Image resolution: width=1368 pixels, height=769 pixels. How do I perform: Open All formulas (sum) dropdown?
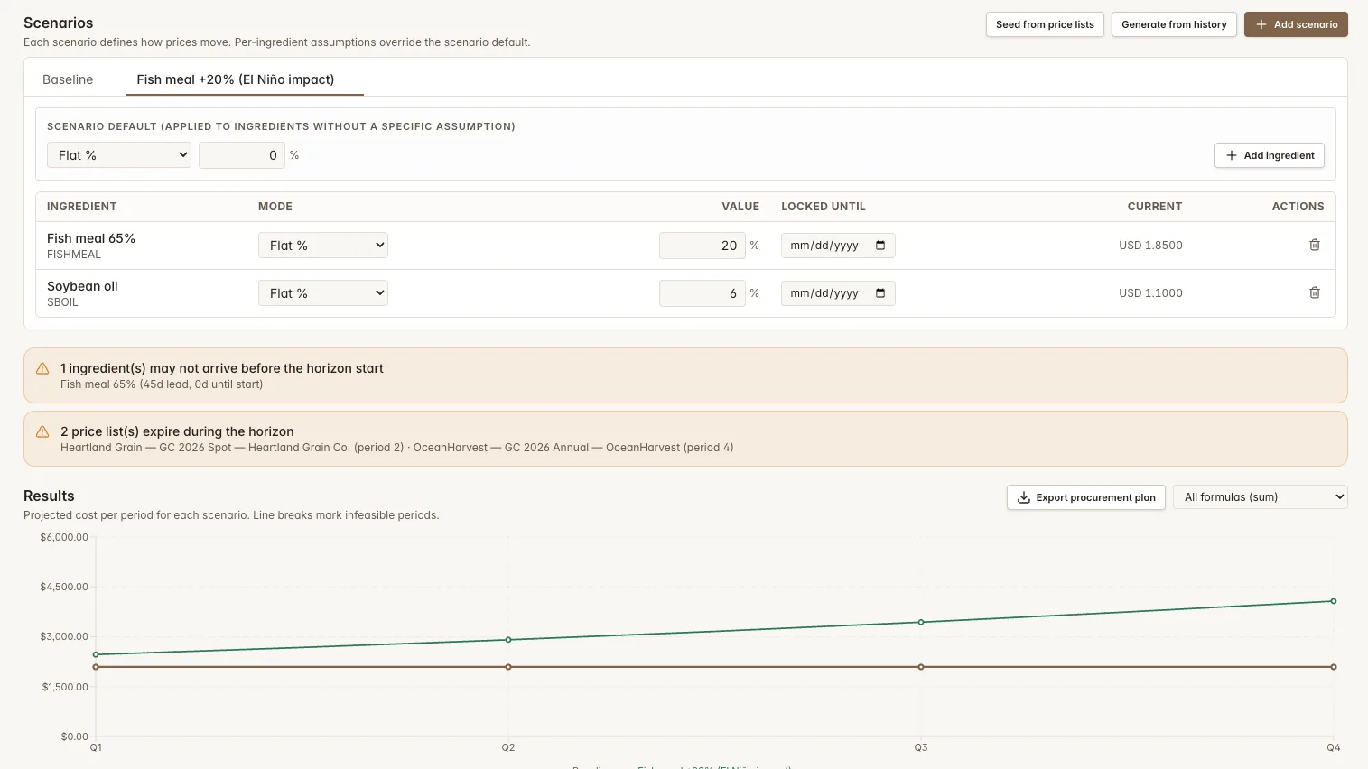tap(1261, 497)
